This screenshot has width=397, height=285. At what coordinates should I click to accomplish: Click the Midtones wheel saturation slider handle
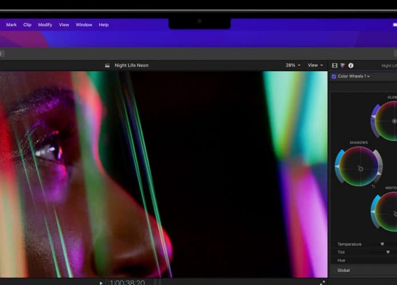click(373, 211)
